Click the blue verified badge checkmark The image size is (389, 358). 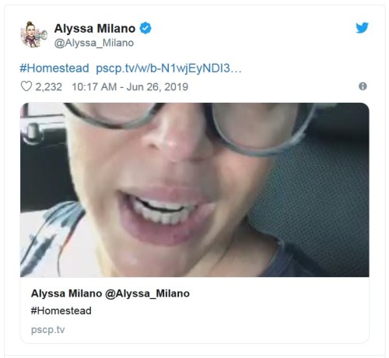coord(145,28)
